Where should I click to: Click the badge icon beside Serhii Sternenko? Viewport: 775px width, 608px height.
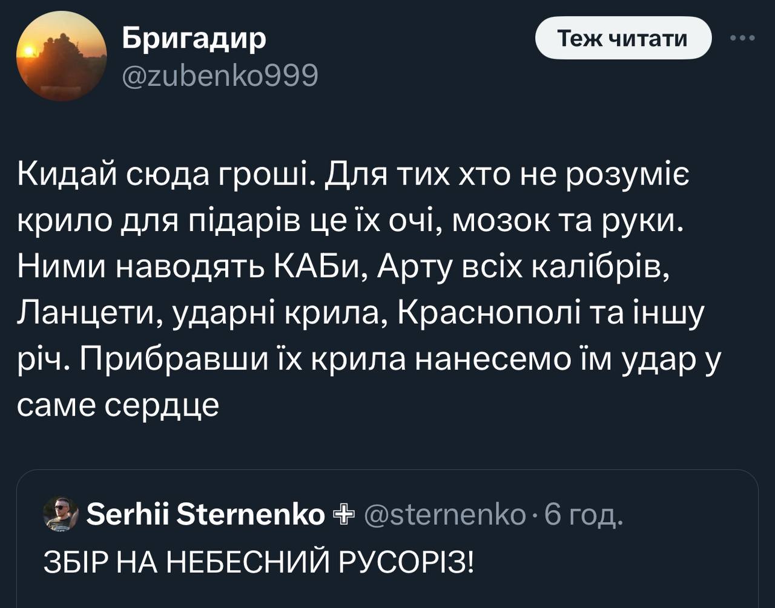point(343,514)
